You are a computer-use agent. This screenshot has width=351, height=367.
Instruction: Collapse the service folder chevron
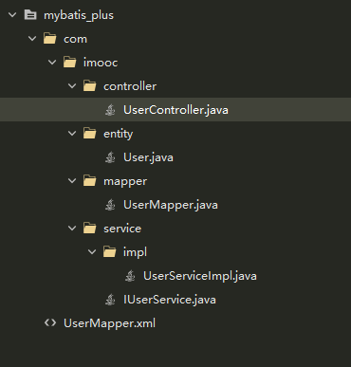pyautogui.click(x=72, y=229)
